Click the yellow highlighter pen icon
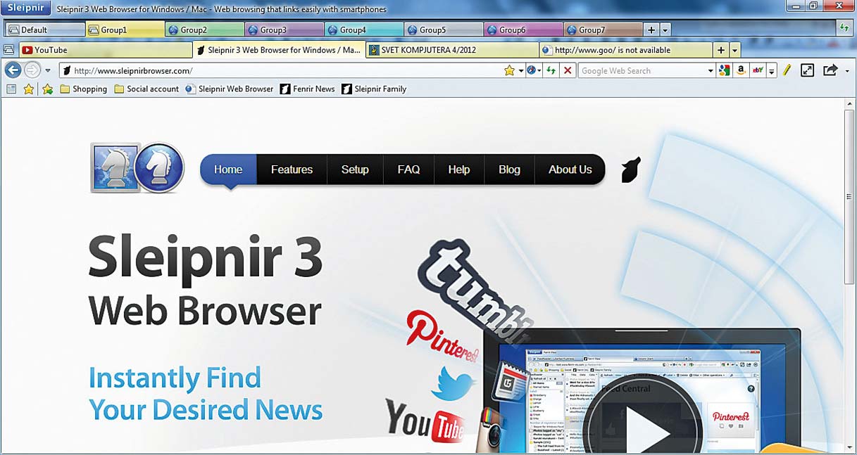 (x=787, y=70)
